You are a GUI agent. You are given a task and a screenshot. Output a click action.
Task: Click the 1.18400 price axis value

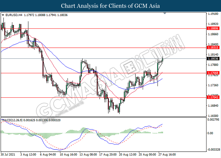point(213,44)
